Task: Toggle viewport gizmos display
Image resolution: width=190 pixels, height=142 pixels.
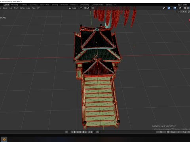Action: point(169,8)
